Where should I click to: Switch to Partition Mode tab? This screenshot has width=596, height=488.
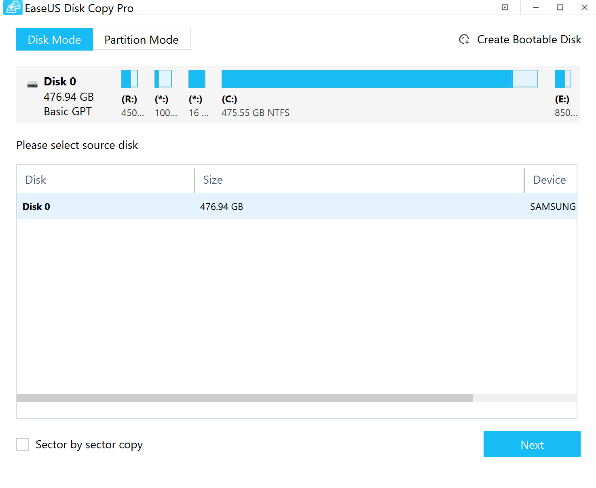[x=142, y=39]
